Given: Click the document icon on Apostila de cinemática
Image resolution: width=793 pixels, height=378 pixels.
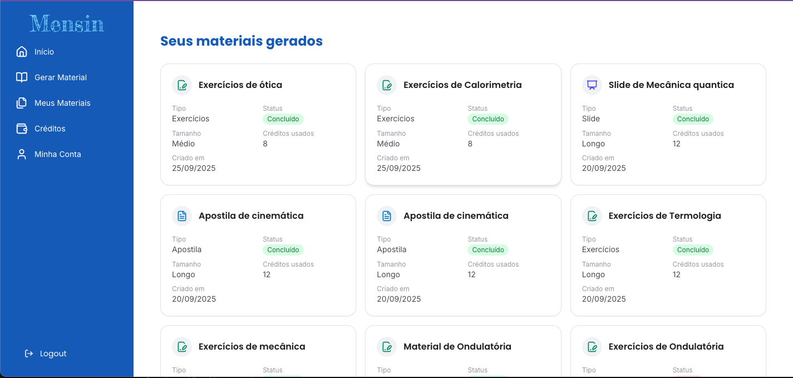Looking at the screenshot, I should [x=182, y=216].
